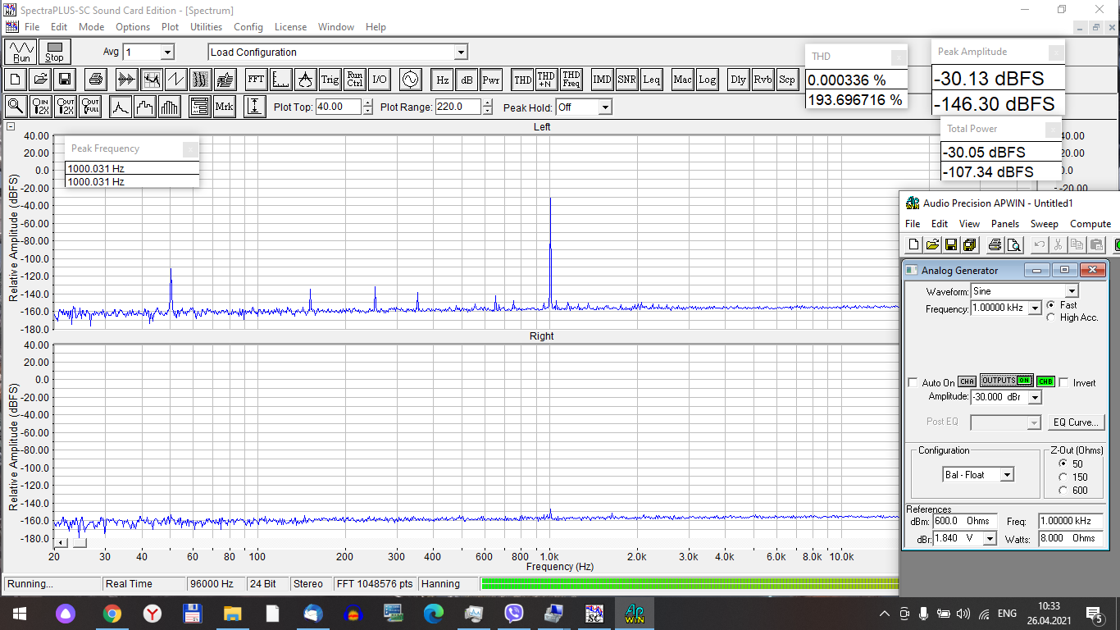Open the dBr reference V units dropdown
1120x630 pixels.
click(990, 538)
